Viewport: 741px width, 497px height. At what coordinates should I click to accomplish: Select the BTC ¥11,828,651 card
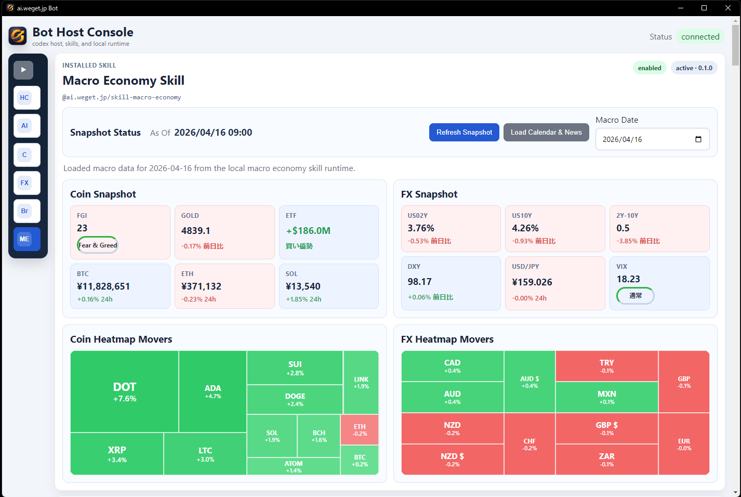pos(120,286)
